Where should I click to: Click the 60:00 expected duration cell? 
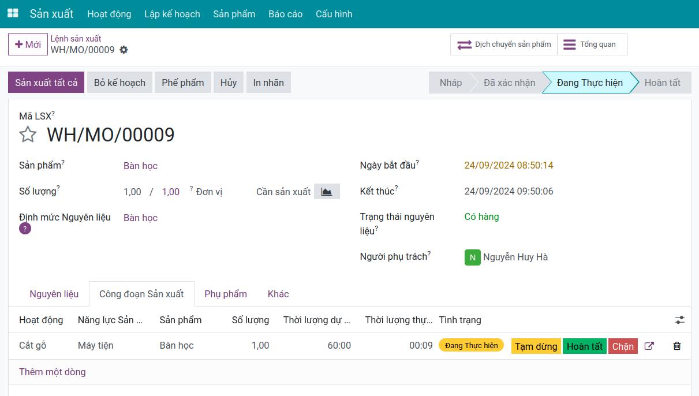(339, 346)
